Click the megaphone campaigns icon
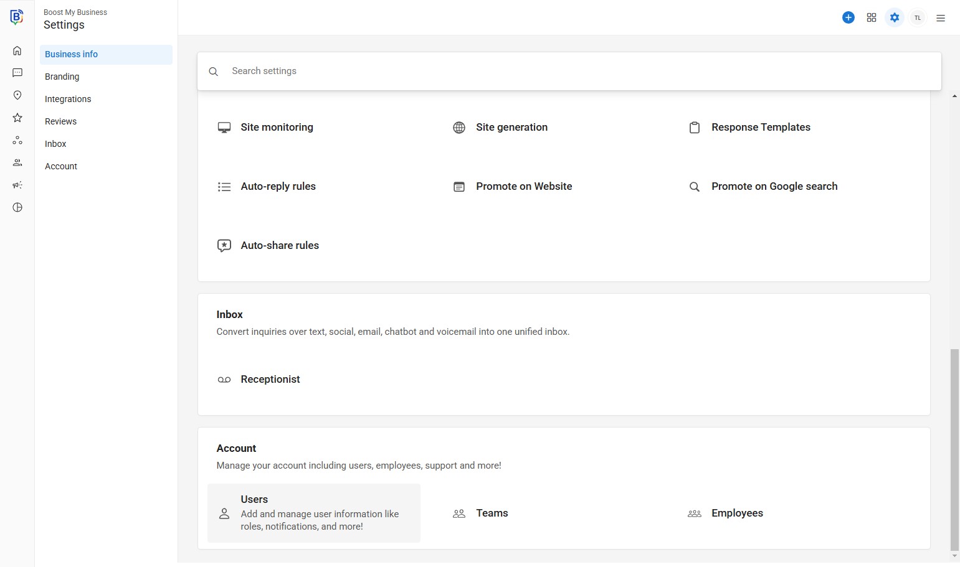 (x=17, y=185)
